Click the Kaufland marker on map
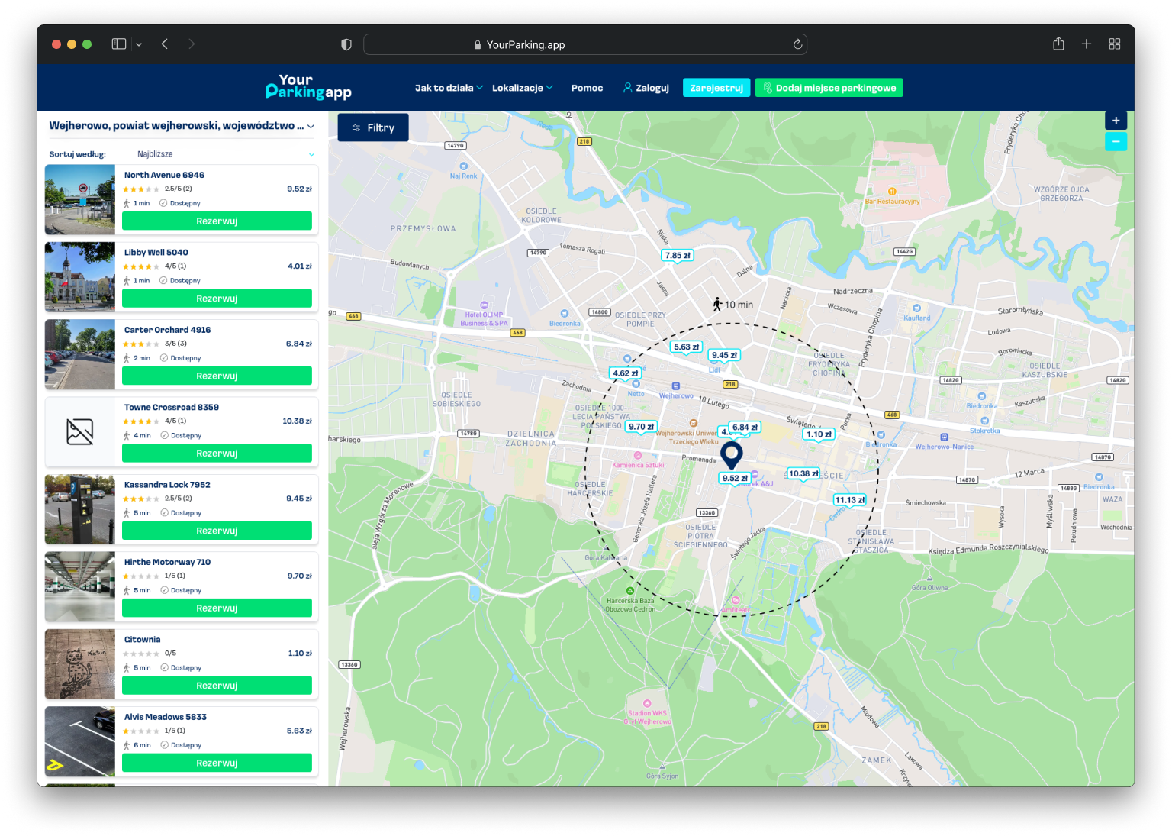1172x836 pixels. [917, 313]
